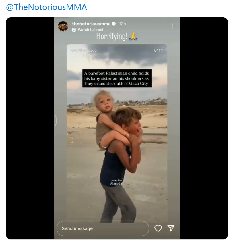Click the embedded reel video preview
Viewport: 233px width, 242px height.
[117, 133]
